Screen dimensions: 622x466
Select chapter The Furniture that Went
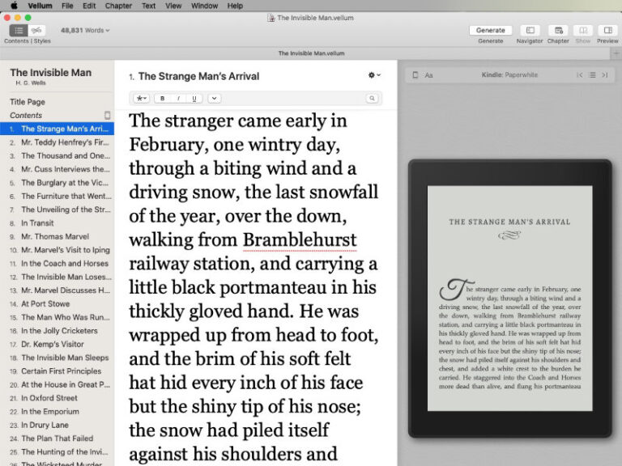pos(58,196)
